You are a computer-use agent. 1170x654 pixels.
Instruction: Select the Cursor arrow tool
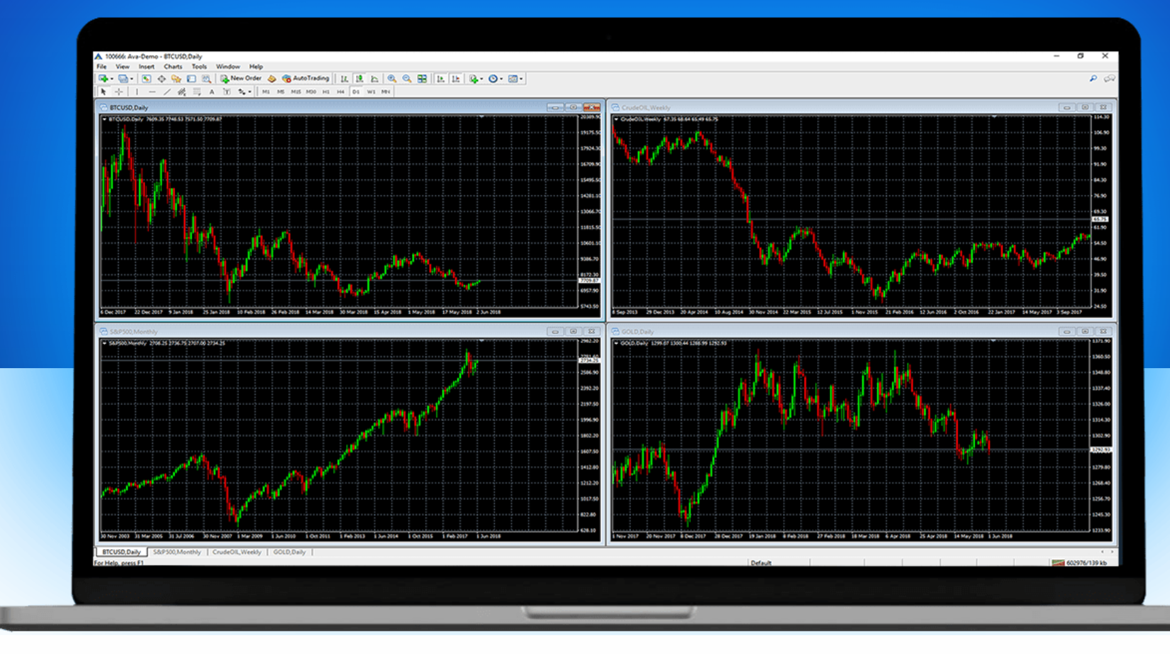pyautogui.click(x=104, y=92)
